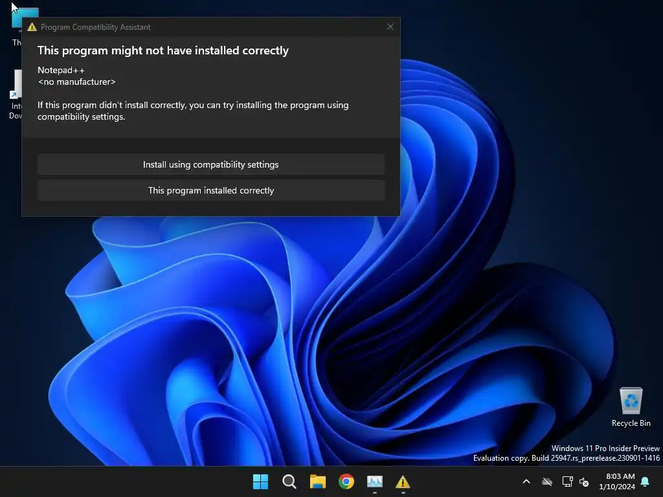Open the clock showing 8:03 AM
This screenshot has height=497, width=663.
pos(617,481)
